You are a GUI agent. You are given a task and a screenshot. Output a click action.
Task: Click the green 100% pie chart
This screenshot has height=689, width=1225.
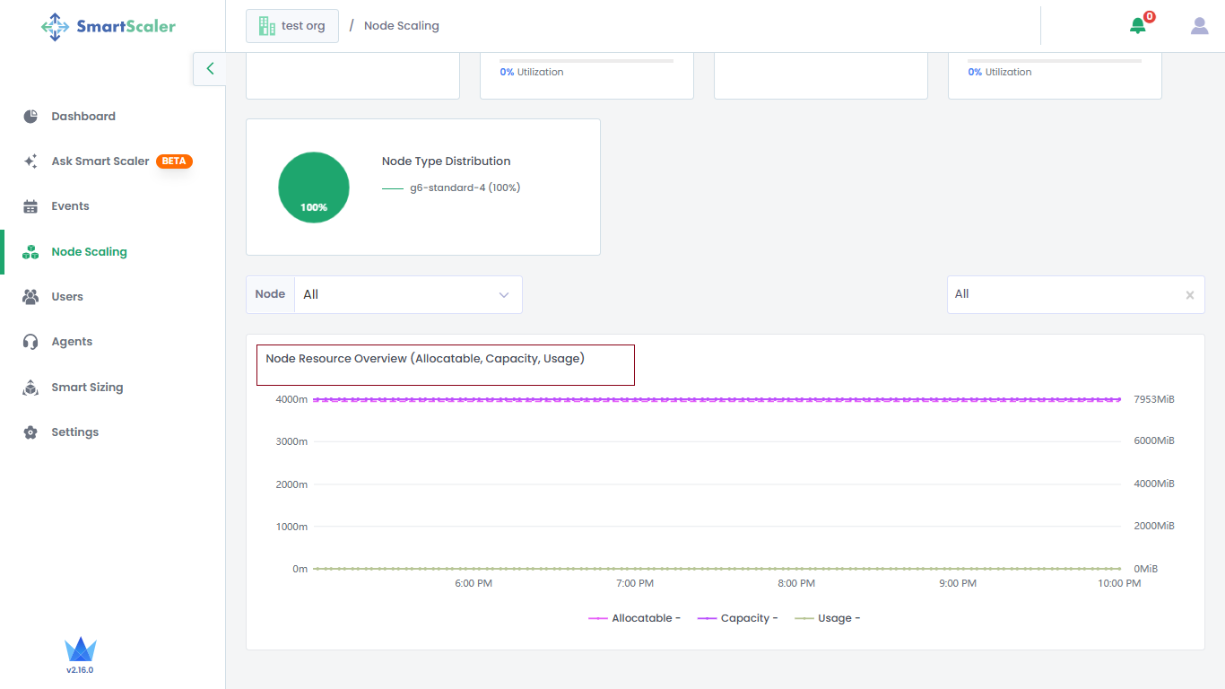(314, 188)
